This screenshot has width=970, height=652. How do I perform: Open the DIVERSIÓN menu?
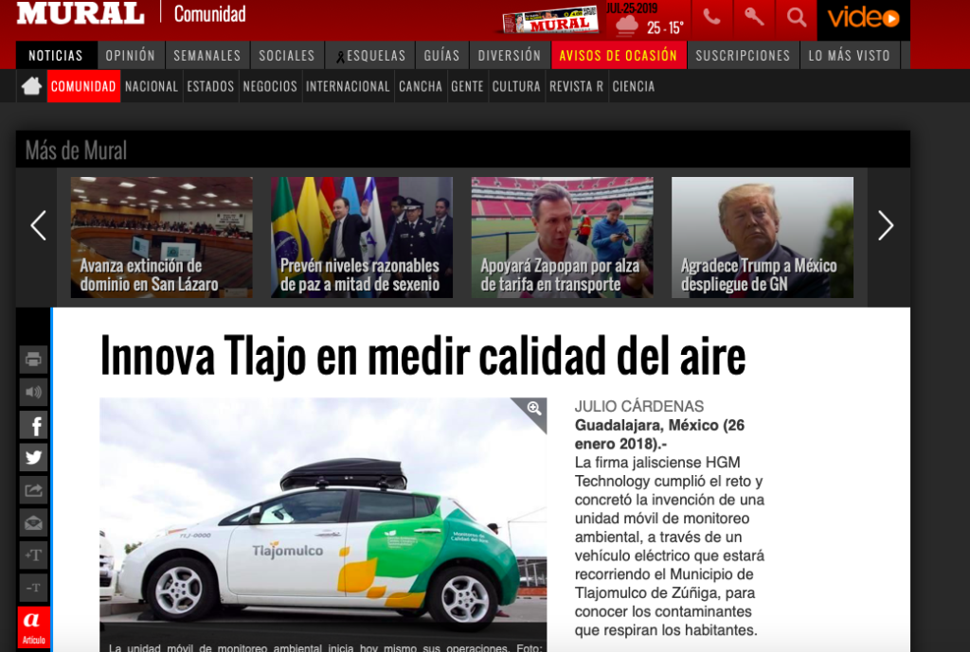click(x=509, y=56)
